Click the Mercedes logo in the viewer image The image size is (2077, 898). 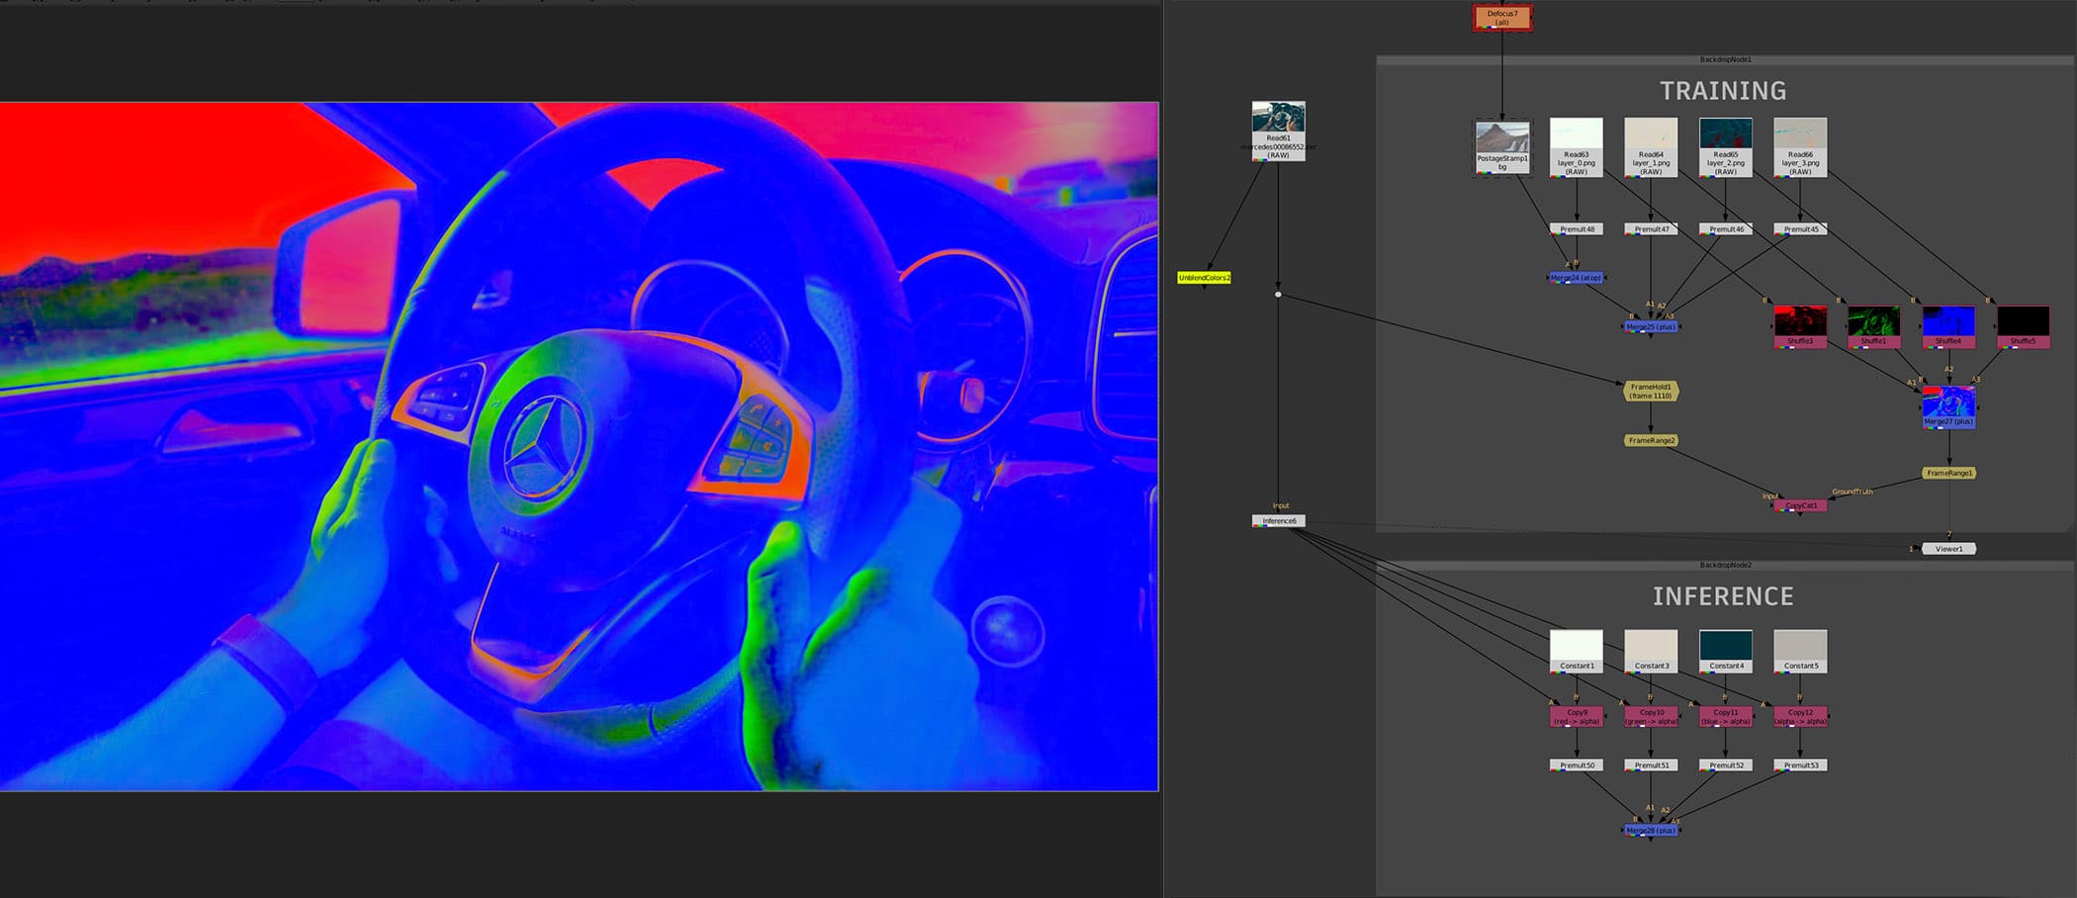pyautogui.click(x=543, y=448)
